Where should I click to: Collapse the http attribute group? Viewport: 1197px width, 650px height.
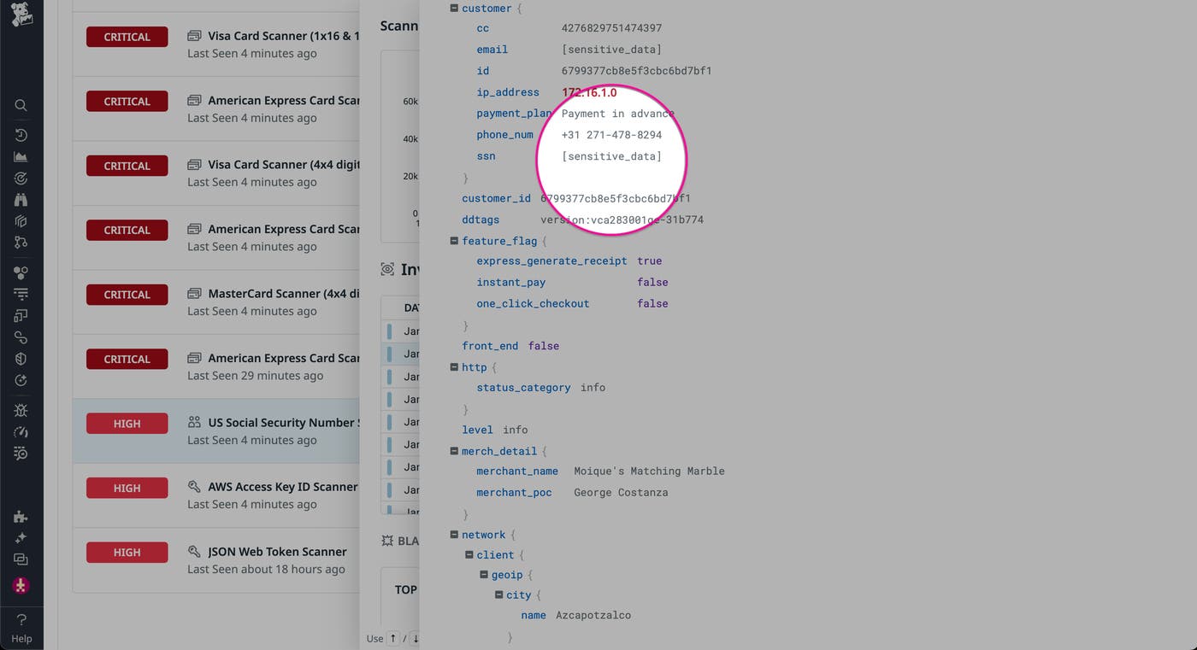455,367
